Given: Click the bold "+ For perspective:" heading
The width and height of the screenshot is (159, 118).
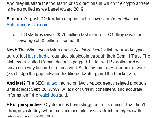Looking at the screenshot, I should (25, 105).
